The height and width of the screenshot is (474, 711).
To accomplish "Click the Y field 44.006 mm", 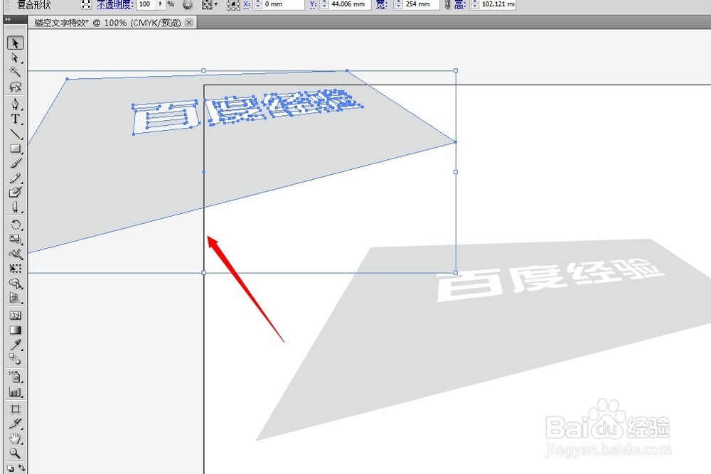I will tap(350, 4).
